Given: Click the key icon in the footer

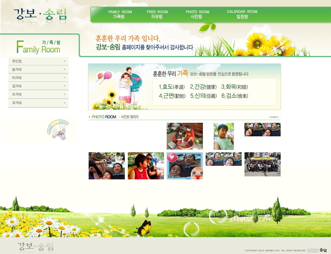Looking at the screenshot, I should click(323, 250).
